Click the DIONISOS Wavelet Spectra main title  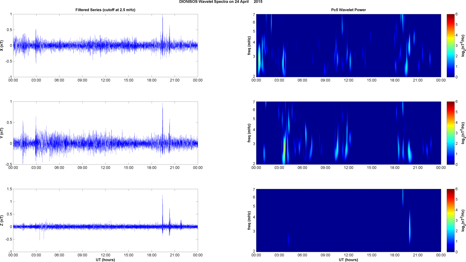pyautogui.click(x=221, y=2)
